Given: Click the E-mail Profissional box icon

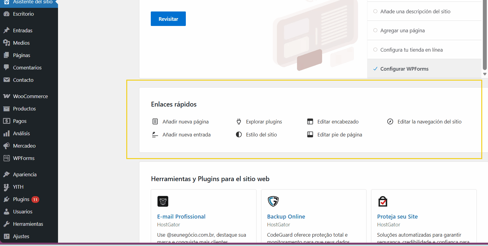Looking at the screenshot, I should pos(163,201).
